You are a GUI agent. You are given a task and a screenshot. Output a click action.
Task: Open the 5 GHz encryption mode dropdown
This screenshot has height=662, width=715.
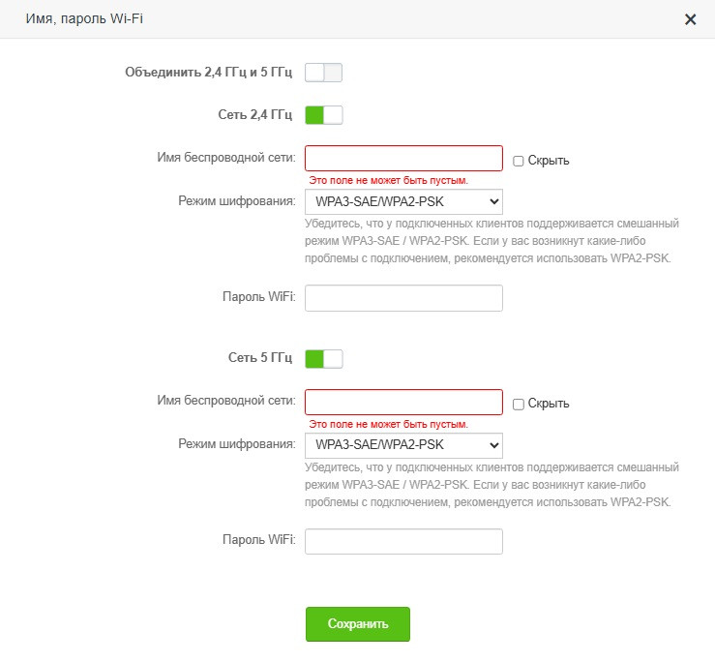tap(403, 445)
